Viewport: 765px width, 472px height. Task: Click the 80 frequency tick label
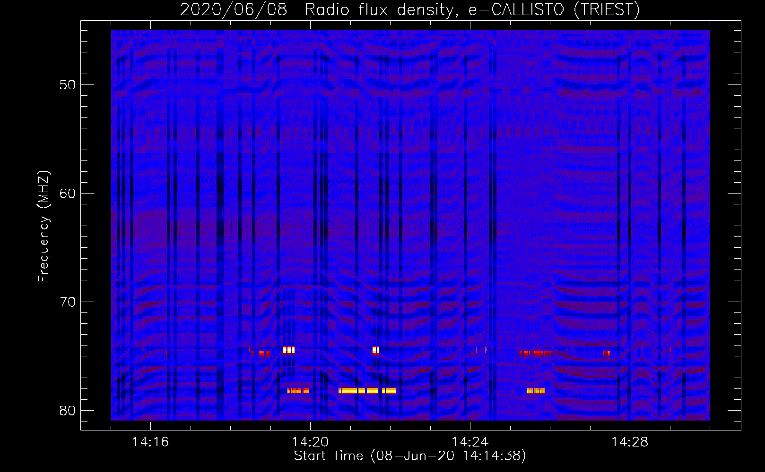pyautogui.click(x=68, y=411)
